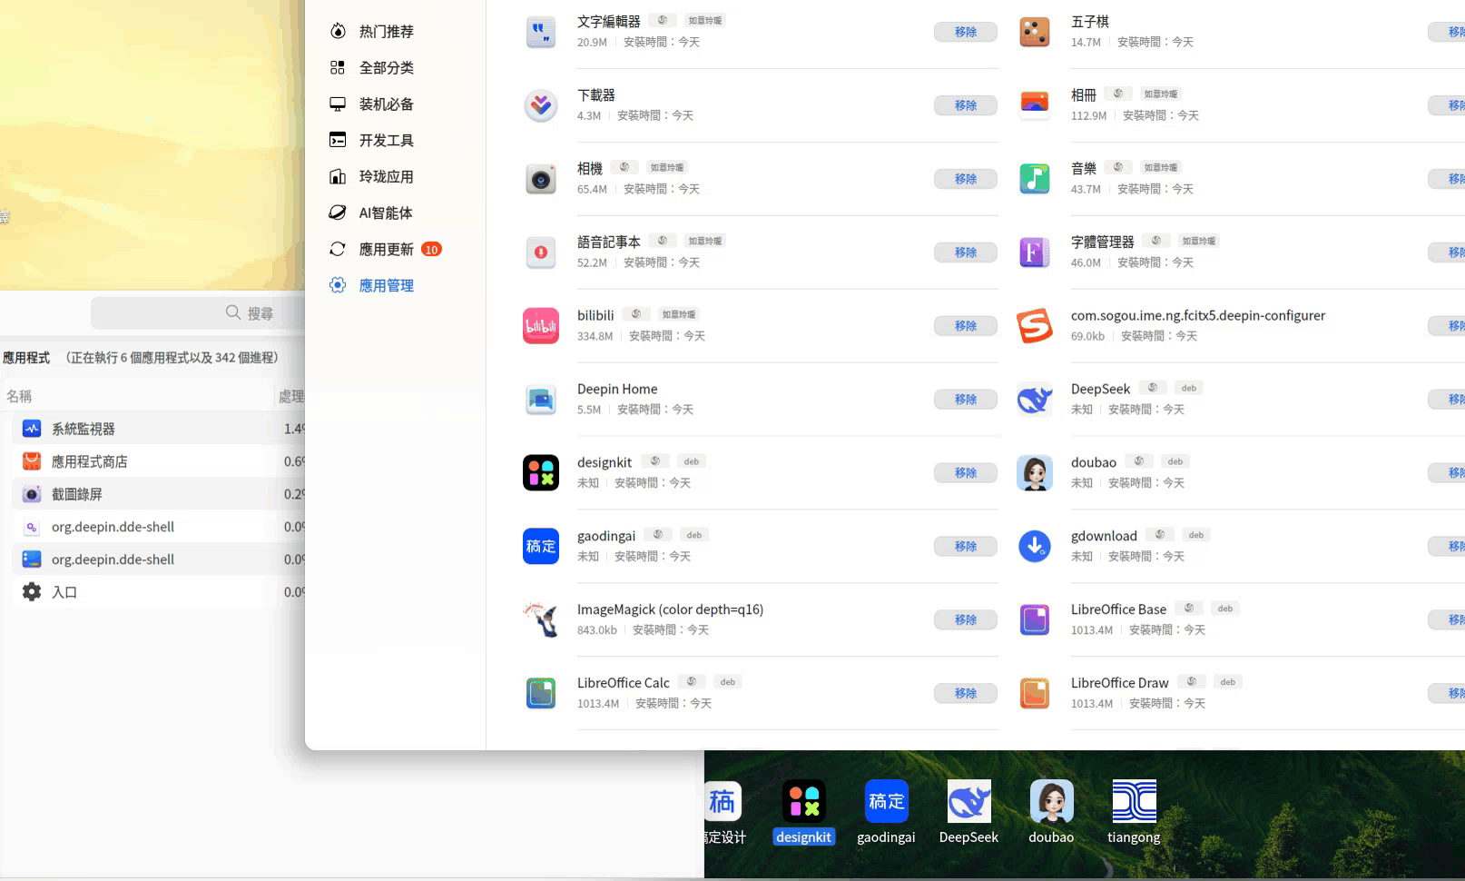Click the LibreOffice Base app icon

pos(1035,619)
